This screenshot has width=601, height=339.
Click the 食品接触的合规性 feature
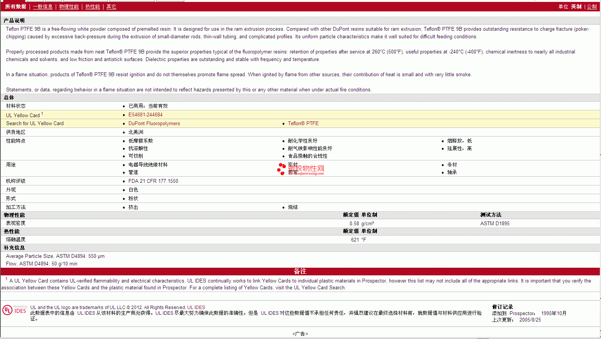[x=308, y=156]
